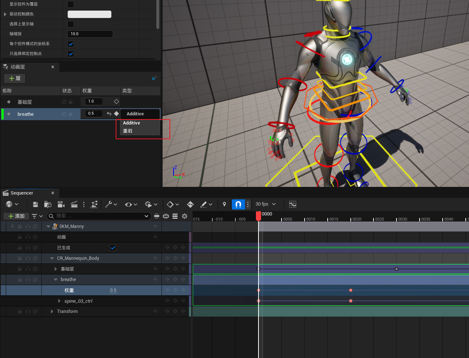Viewport: 469px width, 358px height.
Task: Toggle the mute icon on the breathe layer
Action: coord(64,114)
